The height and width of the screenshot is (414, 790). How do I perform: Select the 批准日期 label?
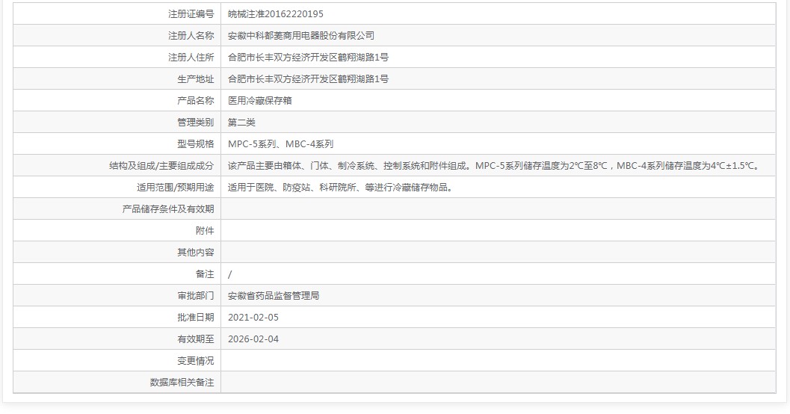pos(196,318)
